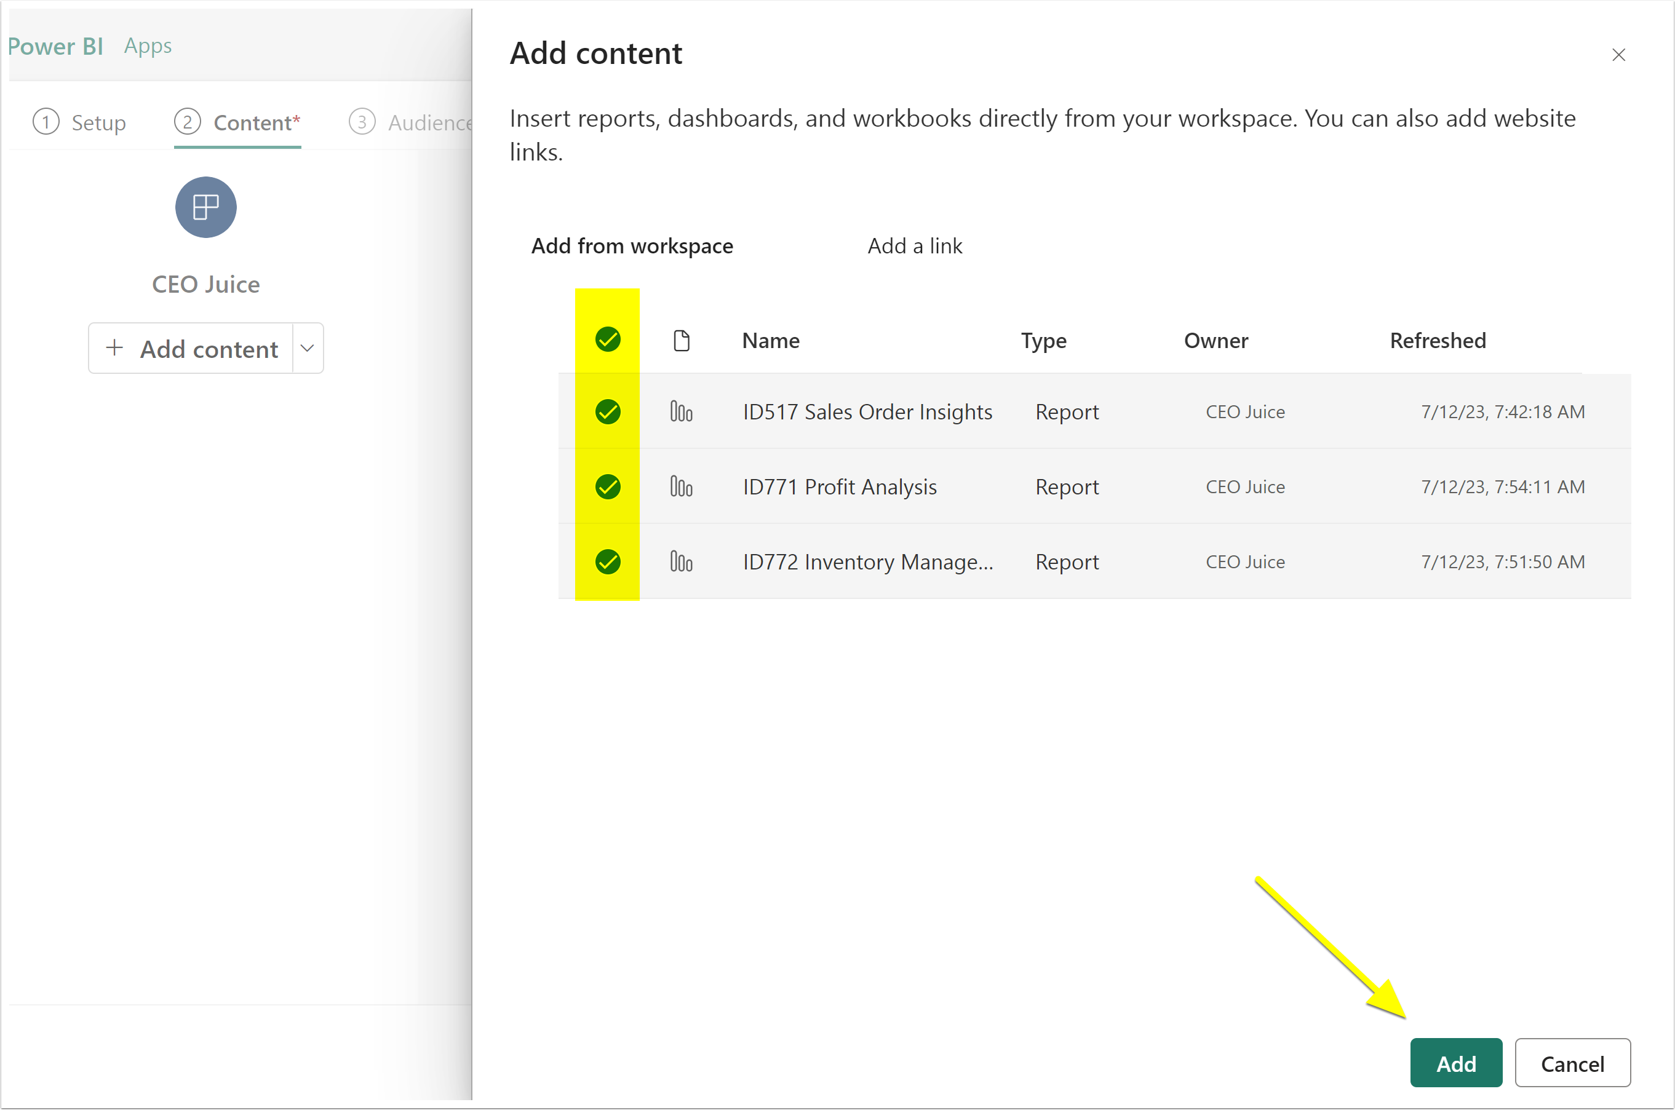Toggle the select-all checkbox in the header
This screenshot has height=1110, width=1675.
pos(607,340)
